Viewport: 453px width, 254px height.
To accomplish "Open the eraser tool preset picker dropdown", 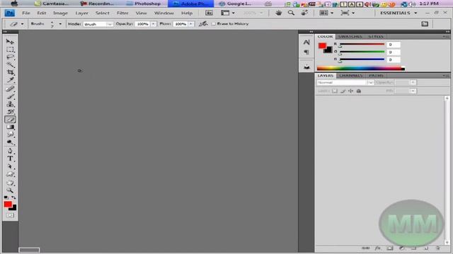I will 22,24.
